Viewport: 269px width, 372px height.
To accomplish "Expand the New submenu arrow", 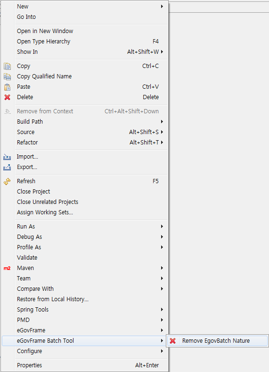I will click(162, 7).
